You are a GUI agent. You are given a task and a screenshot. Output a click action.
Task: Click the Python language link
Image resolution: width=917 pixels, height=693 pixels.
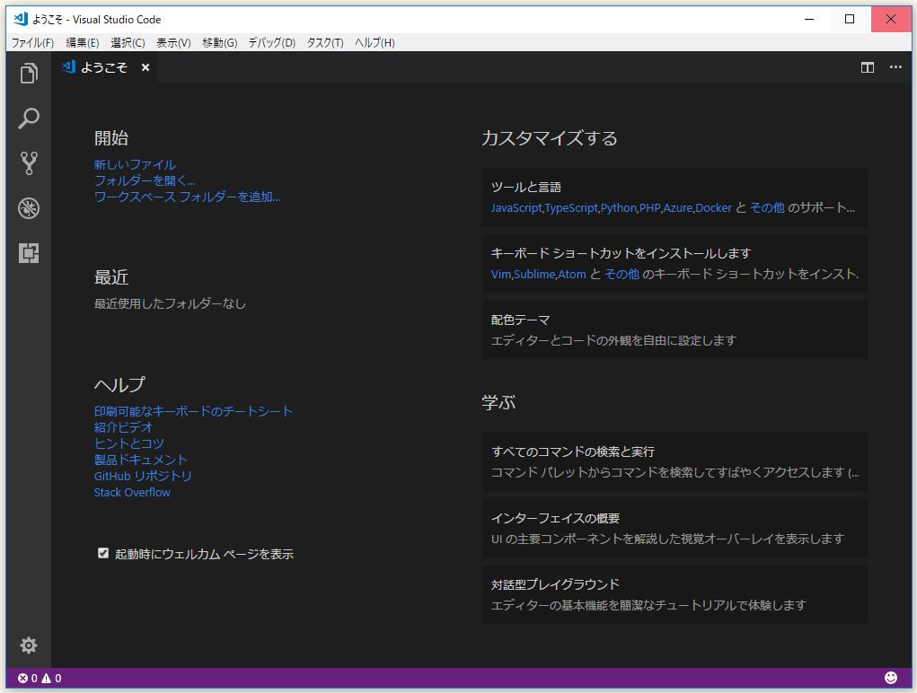(619, 208)
